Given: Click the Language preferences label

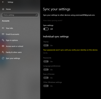Looking at the screenshot, I should point(52,66).
